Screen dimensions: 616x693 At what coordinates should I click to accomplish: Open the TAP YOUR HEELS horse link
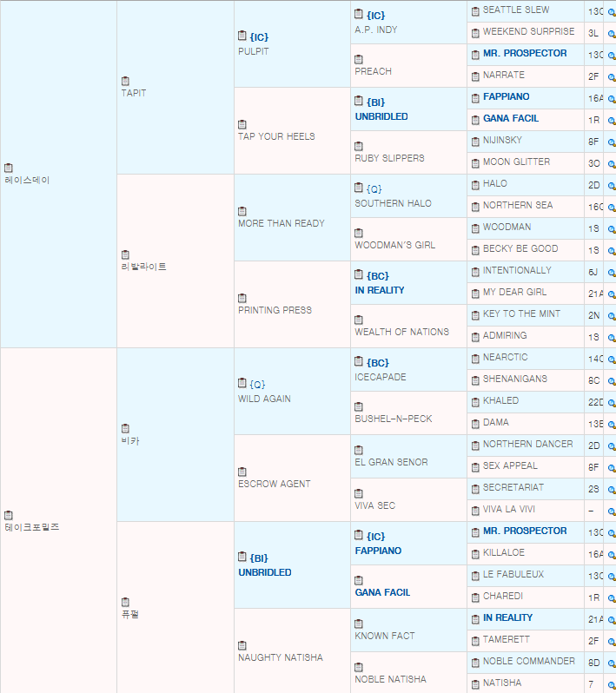click(276, 136)
